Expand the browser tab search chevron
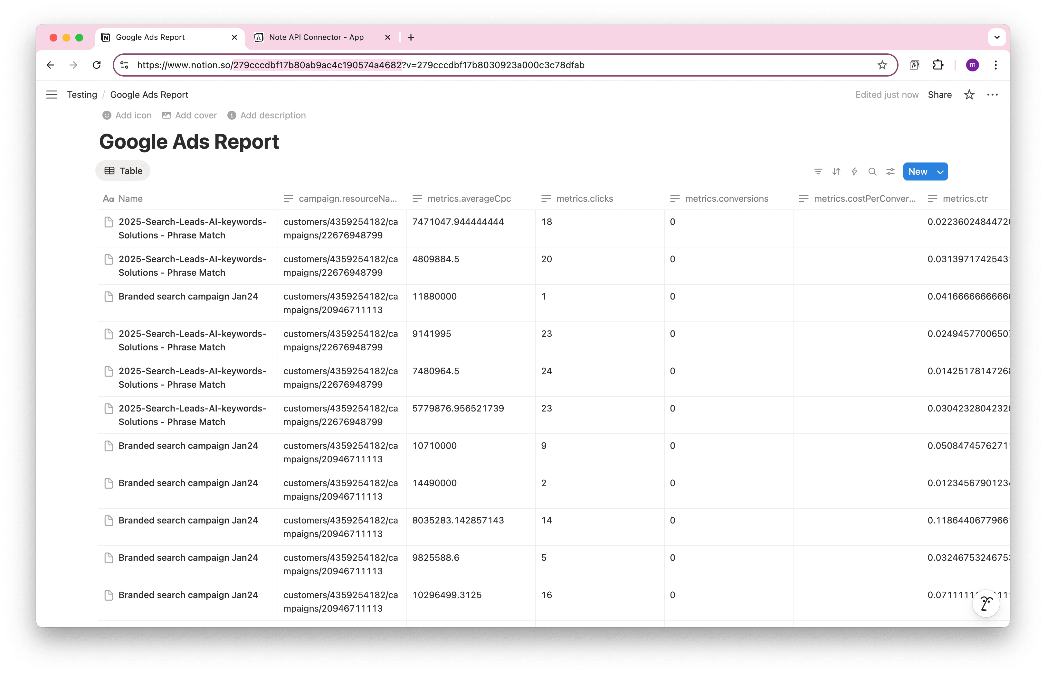This screenshot has height=675, width=1046. pyautogui.click(x=997, y=37)
